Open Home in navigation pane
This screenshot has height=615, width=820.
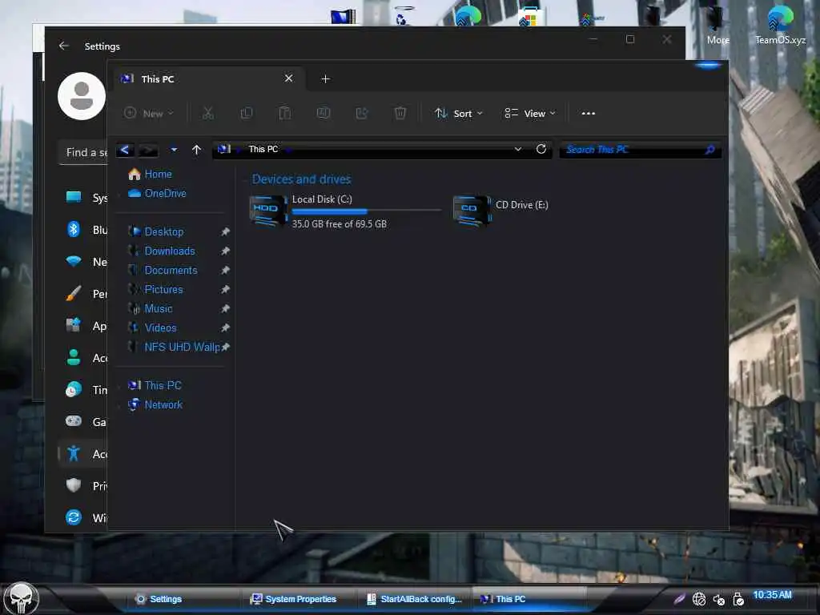(x=158, y=174)
